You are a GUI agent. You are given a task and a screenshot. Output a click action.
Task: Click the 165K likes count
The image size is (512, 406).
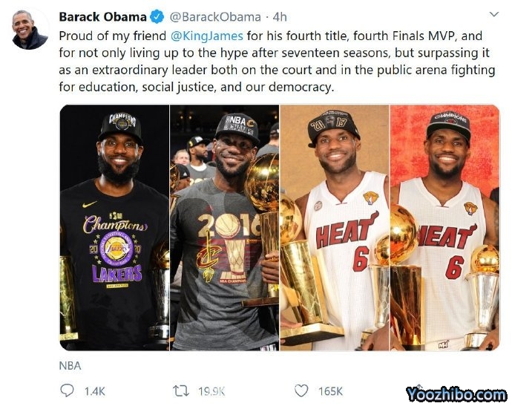click(x=329, y=390)
